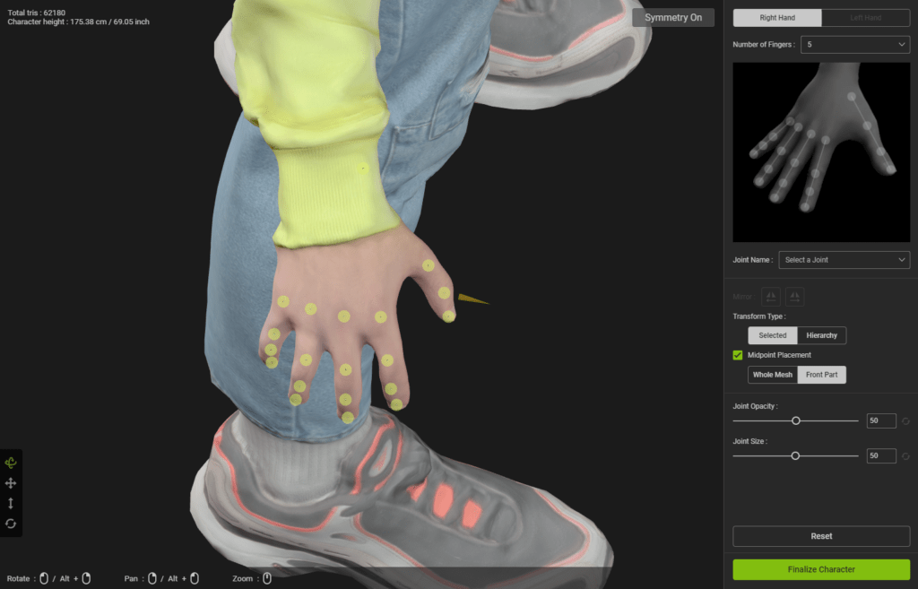Select the vertical zoom arrow icon

pyautogui.click(x=11, y=504)
